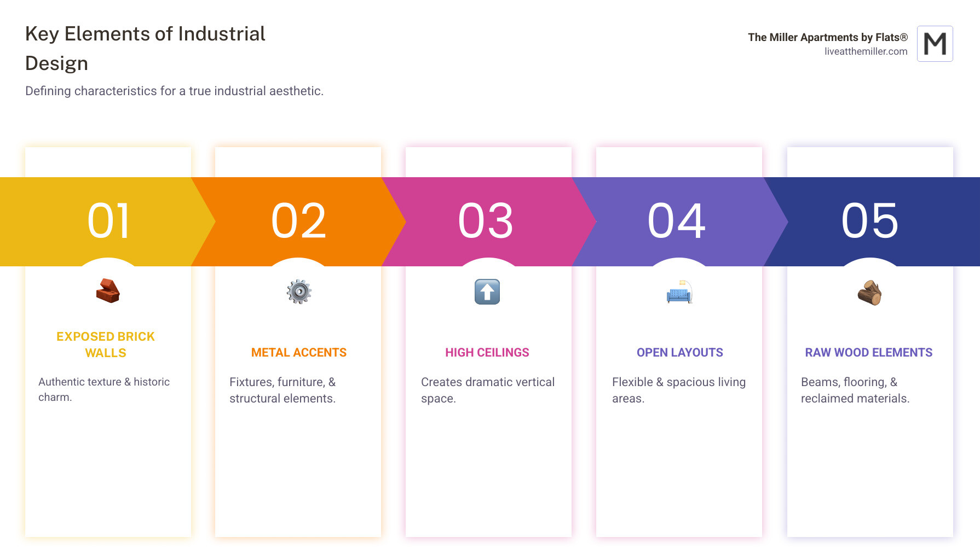The height and width of the screenshot is (560, 980).
Task: Click the Open Layouts heading
Action: pos(679,353)
